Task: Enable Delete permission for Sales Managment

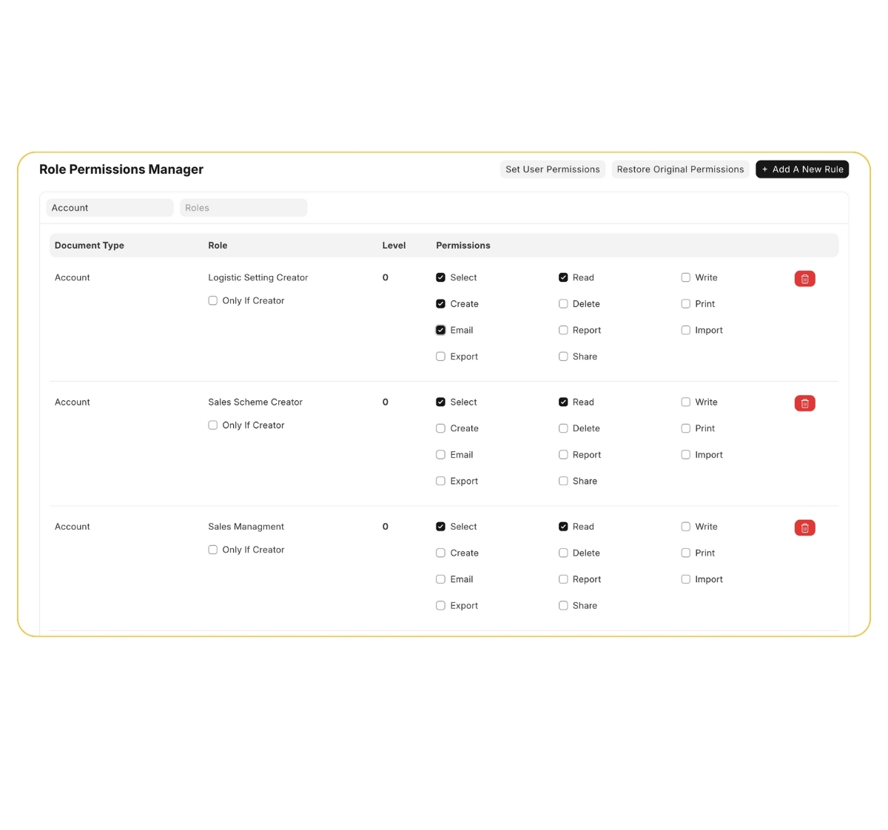Action: [x=563, y=553]
